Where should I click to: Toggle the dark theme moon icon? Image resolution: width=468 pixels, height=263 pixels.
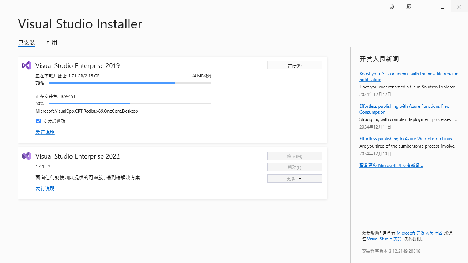point(392,7)
